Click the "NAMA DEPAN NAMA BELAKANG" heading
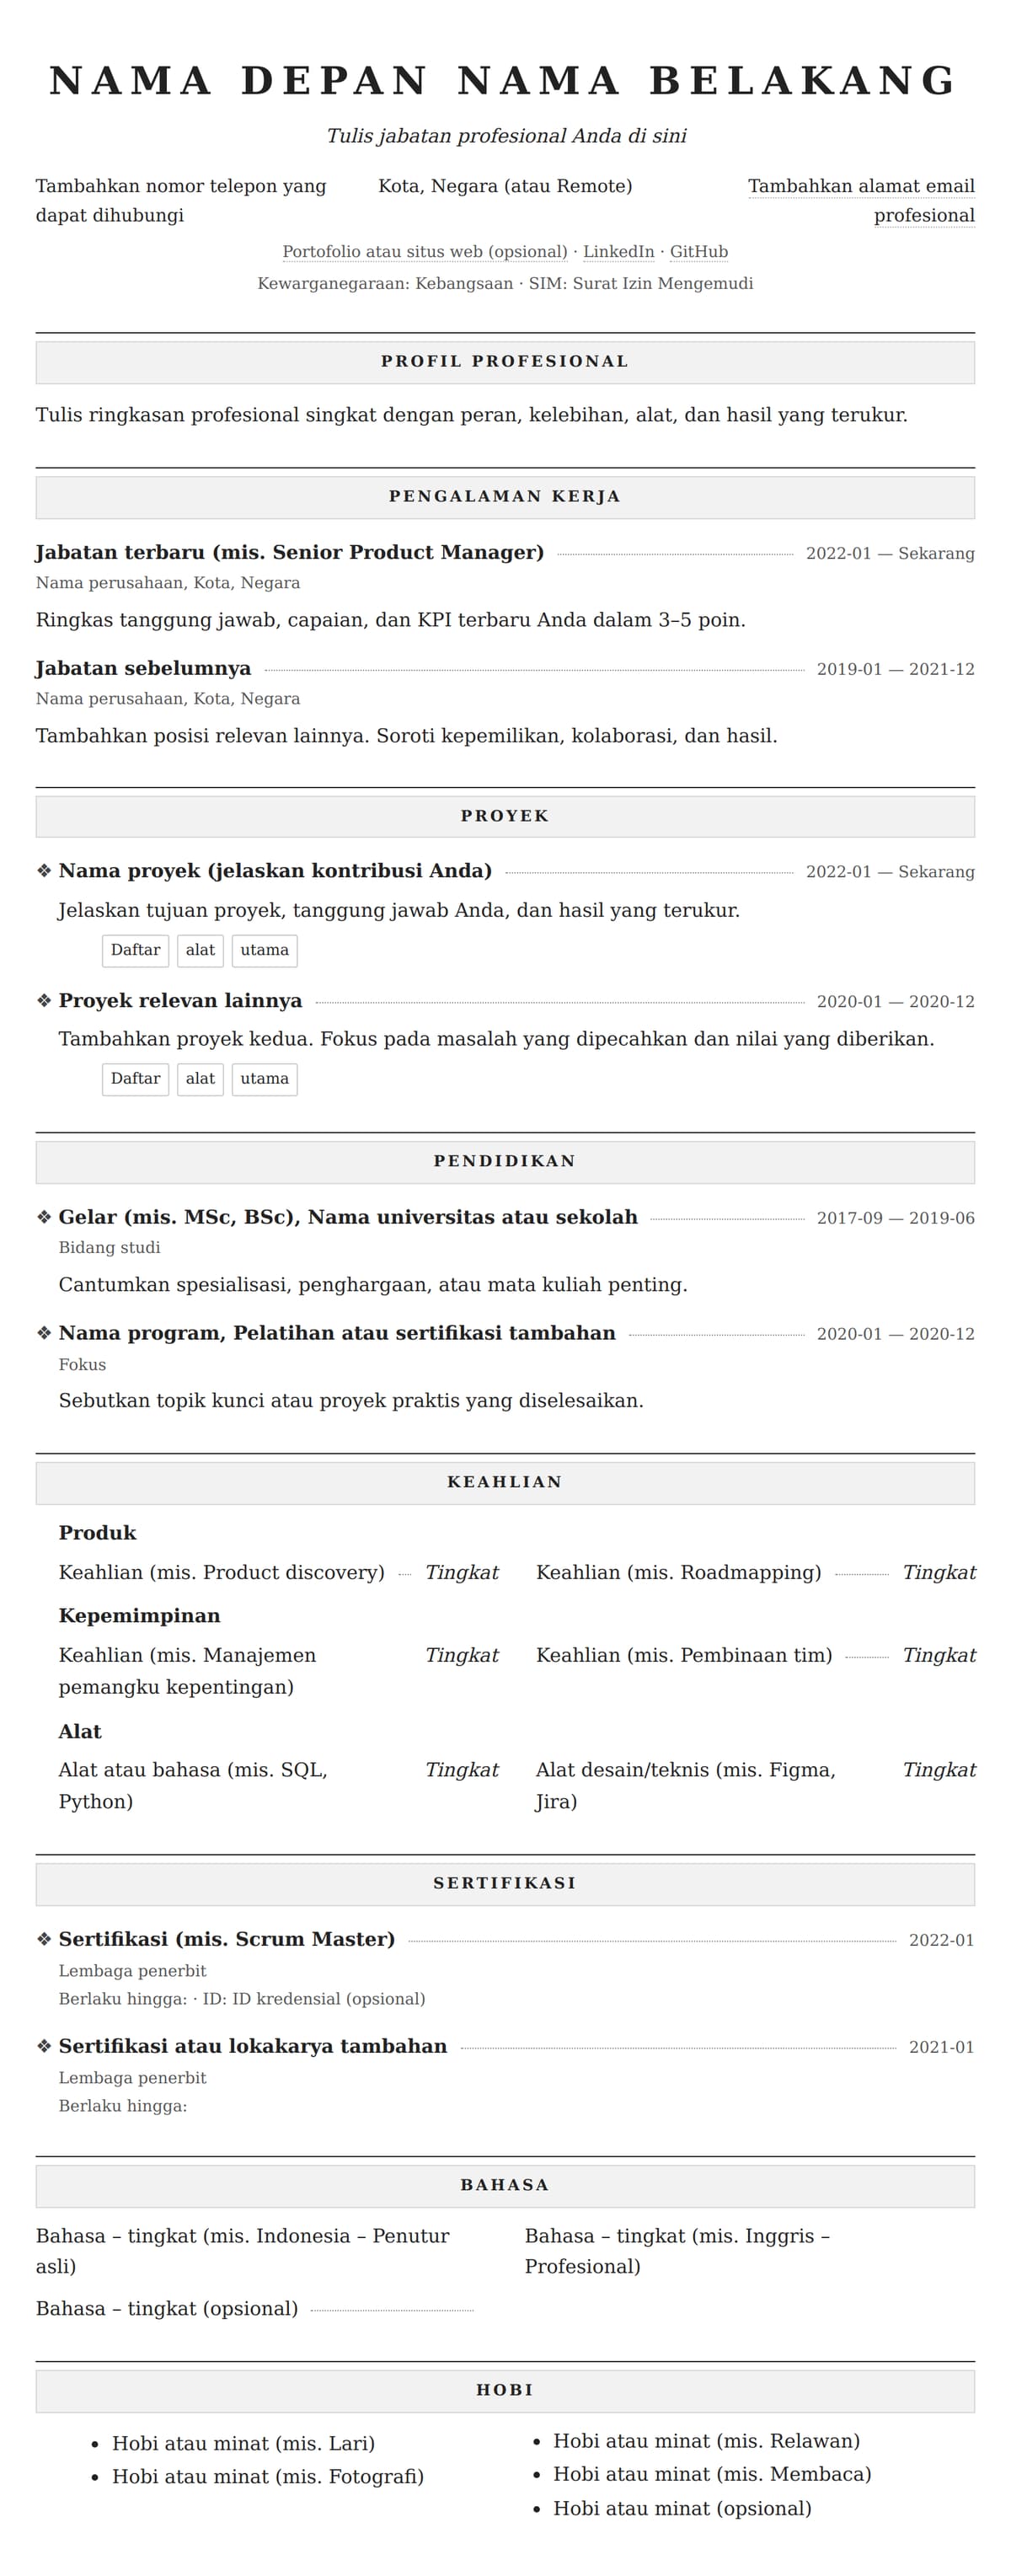 [x=505, y=81]
